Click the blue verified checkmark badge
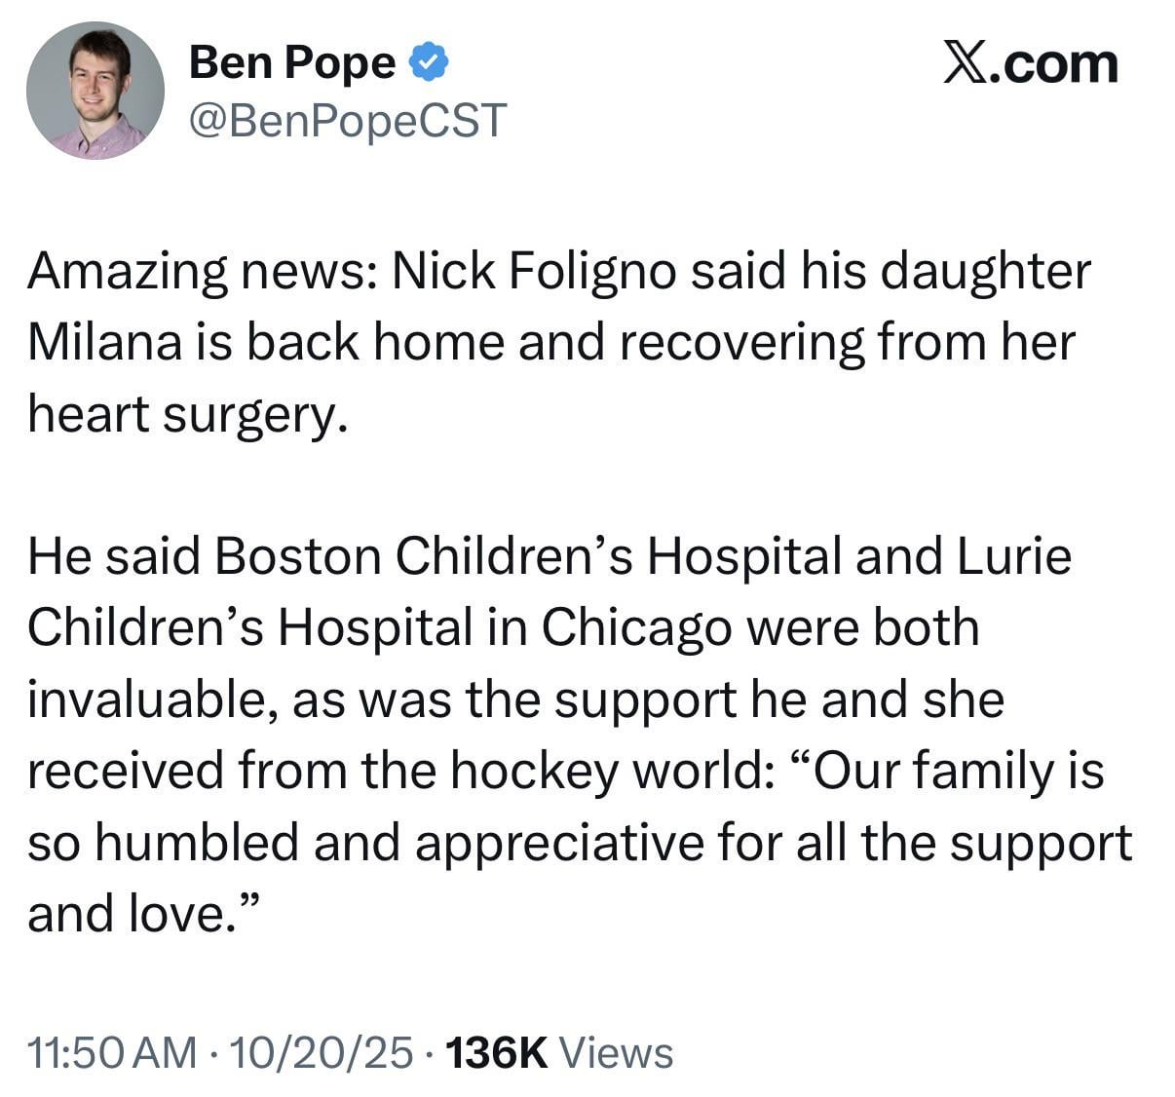 click(x=428, y=62)
